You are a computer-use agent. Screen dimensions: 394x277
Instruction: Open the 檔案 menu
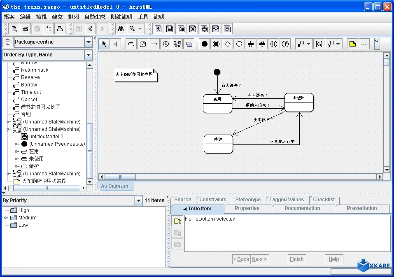pyautogui.click(x=9, y=17)
